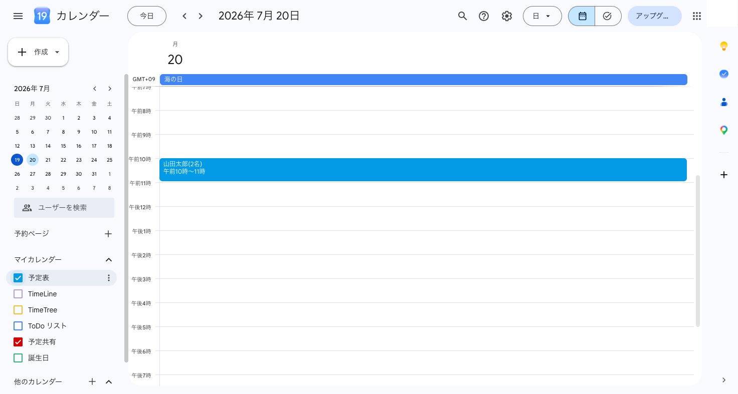Enable the 誕生日 calendar checkbox
Screen dimensions: 738x394
[18, 358]
